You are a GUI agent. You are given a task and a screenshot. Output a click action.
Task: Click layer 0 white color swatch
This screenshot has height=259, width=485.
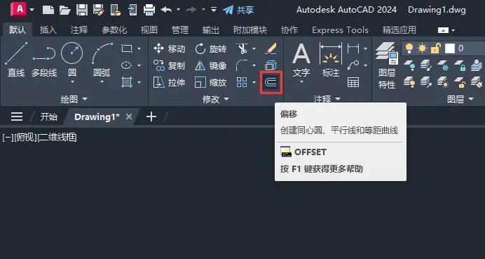[x=450, y=48]
